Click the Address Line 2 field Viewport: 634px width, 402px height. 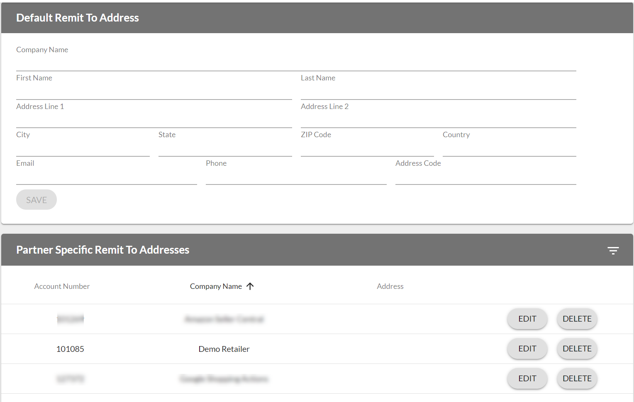(x=438, y=120)
